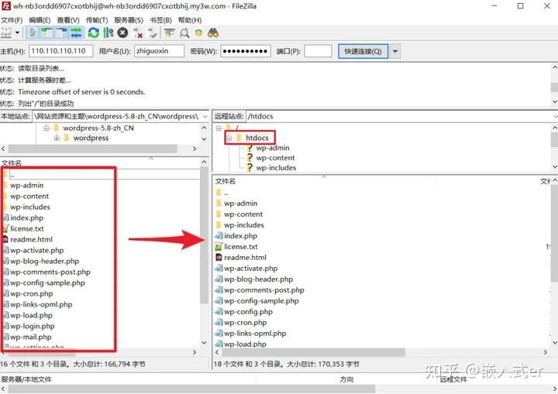Toggle local directory tree view icon
558x394 pixels.
point(47,33)
